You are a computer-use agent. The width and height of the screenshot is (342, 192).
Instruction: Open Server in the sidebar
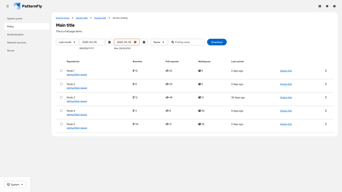[x=27, y=50]
